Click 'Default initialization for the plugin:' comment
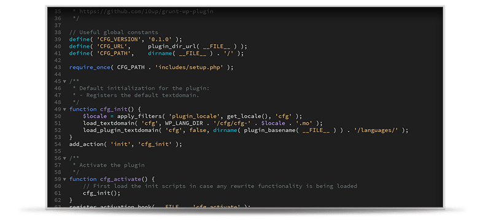The image size is (491, 221). tap(144, 88)
